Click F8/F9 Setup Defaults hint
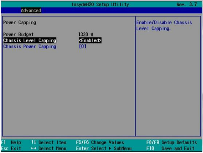The image size is (203, 153). (172, 142)
